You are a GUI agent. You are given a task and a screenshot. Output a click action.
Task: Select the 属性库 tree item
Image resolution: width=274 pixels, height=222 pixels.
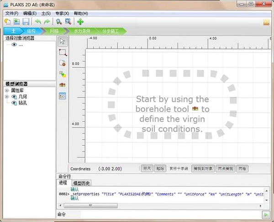click(x=17, y=90)
